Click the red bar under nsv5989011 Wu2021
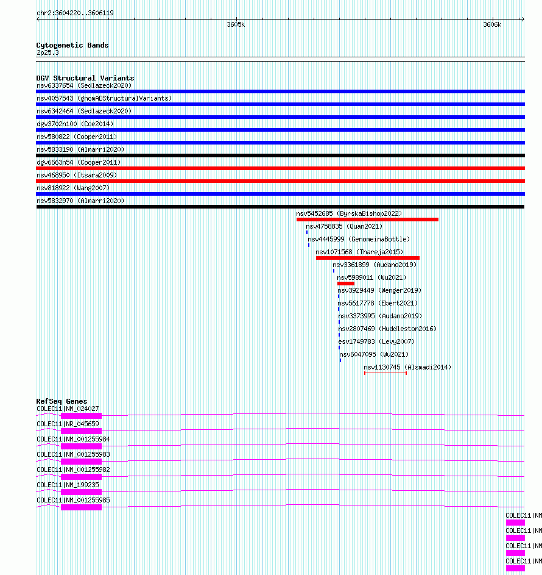The width and height of the screenshot is (542, 575). [x=346, y=284]
